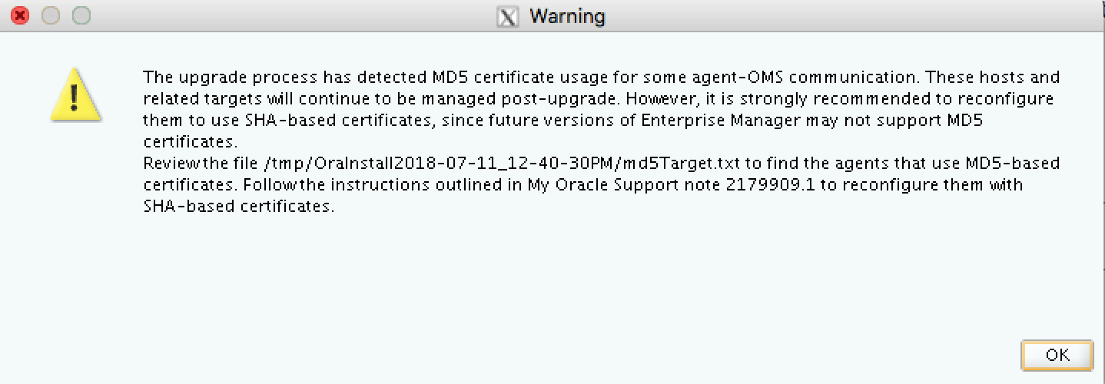Click the gray zoom window button

[80, 15]
